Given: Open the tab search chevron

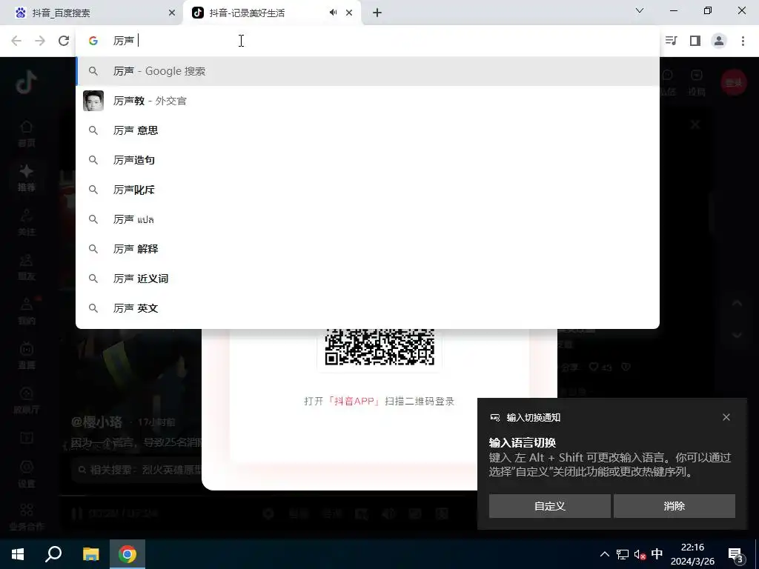Looking at the screenshot, I should pos(640,10).
